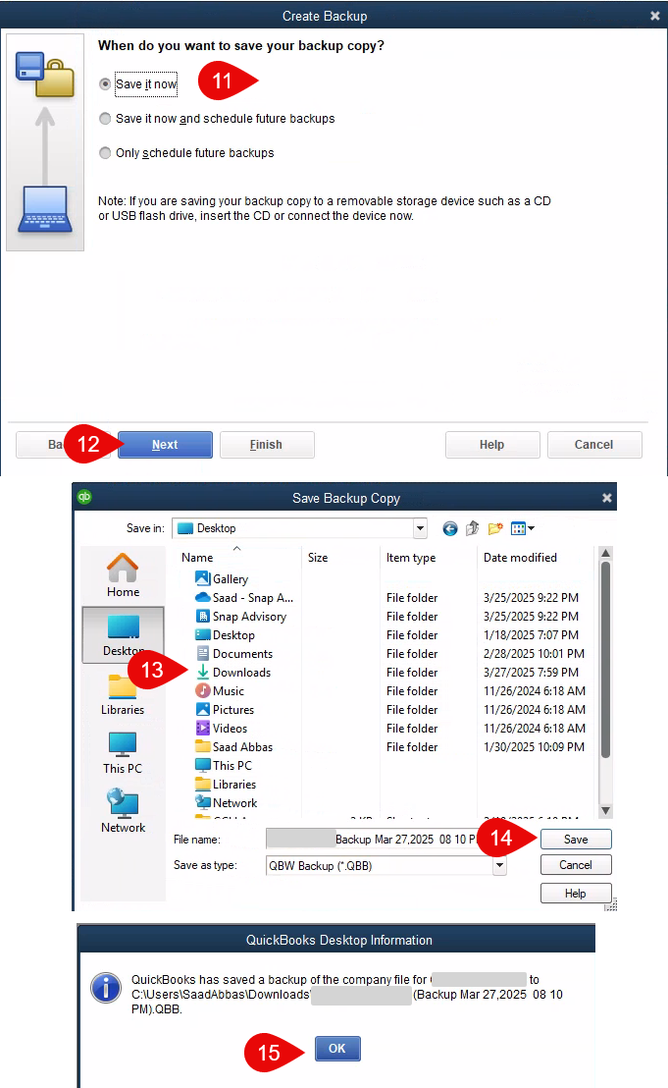The image size is (668, 1088).
Task: Select Desktop folder in file list
Action: [x=226, y=635]
